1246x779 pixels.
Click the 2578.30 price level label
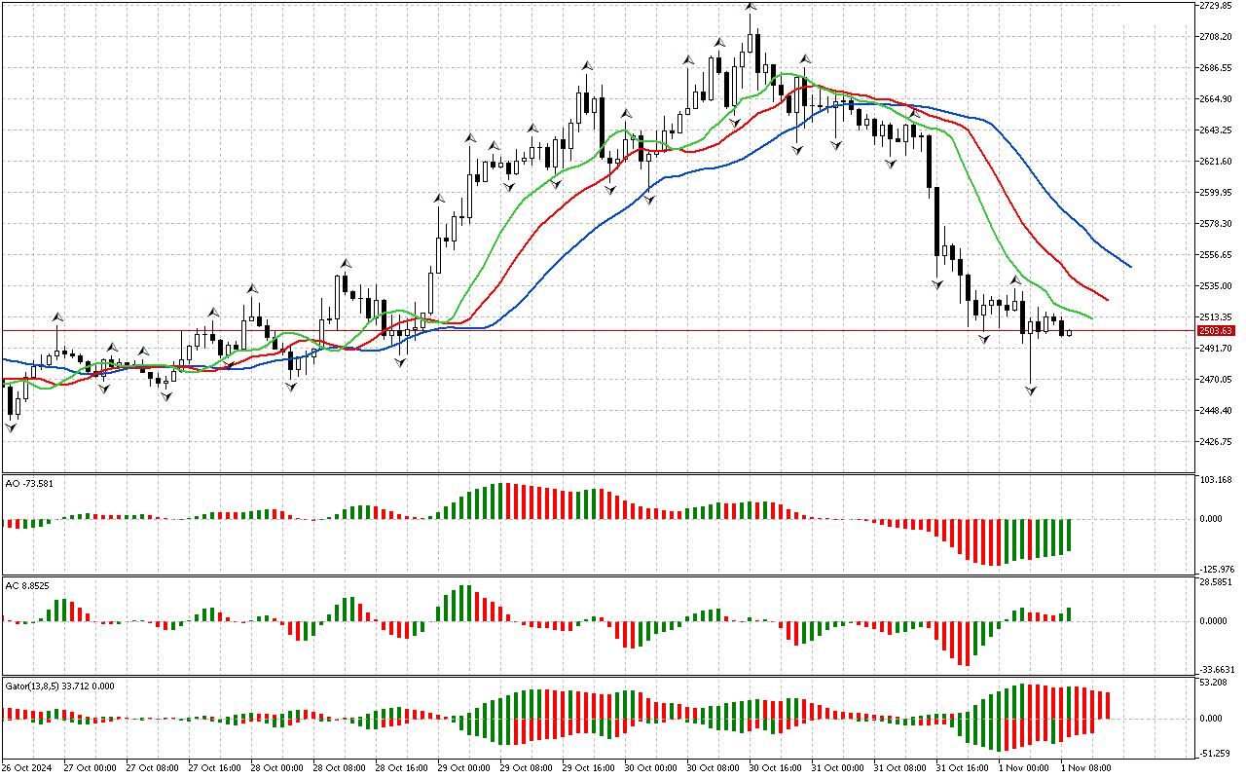pyautogui.click(x=1218, y=224)
